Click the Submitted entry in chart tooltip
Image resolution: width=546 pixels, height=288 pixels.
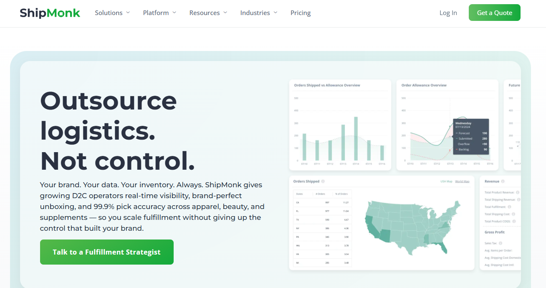pos(471,138)
